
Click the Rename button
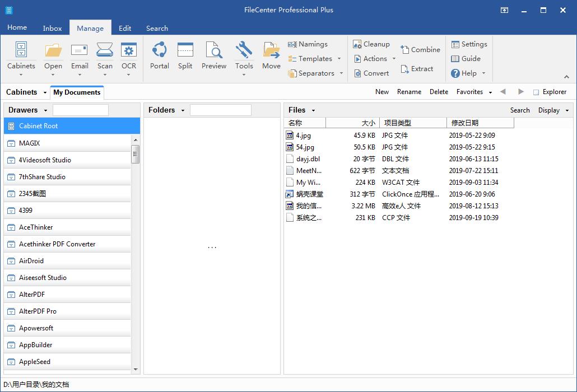(x=409, y=92)
